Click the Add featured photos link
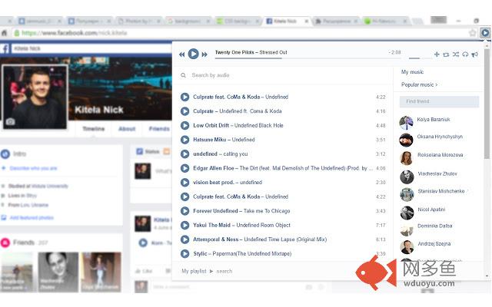 [x=32, y=217]
